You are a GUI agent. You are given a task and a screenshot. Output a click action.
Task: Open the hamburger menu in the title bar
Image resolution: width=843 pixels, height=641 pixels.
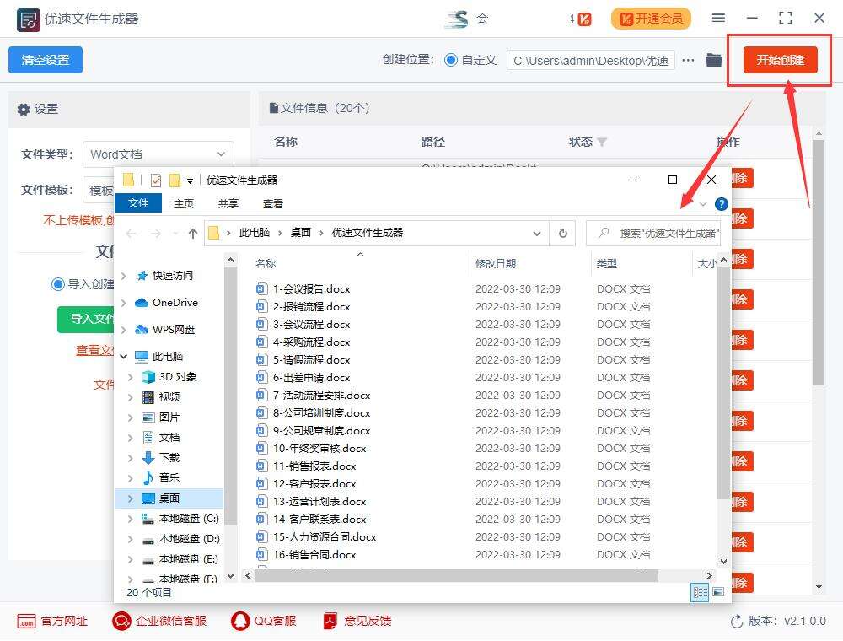(718, 19)
